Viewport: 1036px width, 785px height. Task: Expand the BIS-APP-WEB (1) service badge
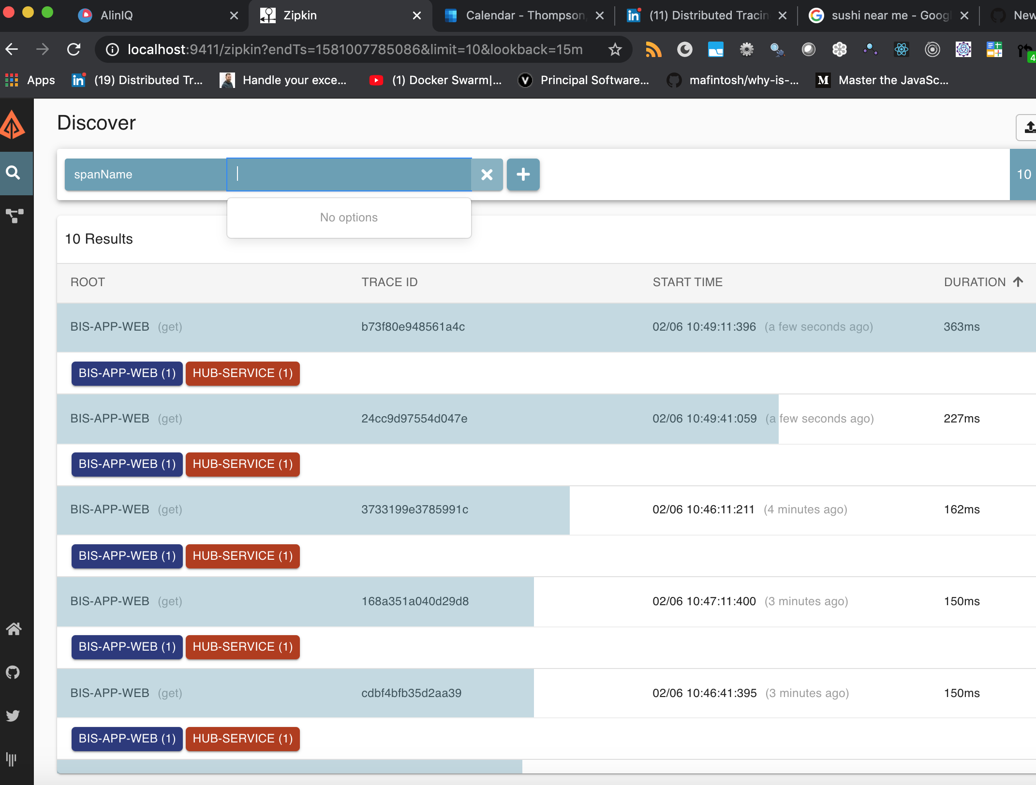tap(126, 373)
